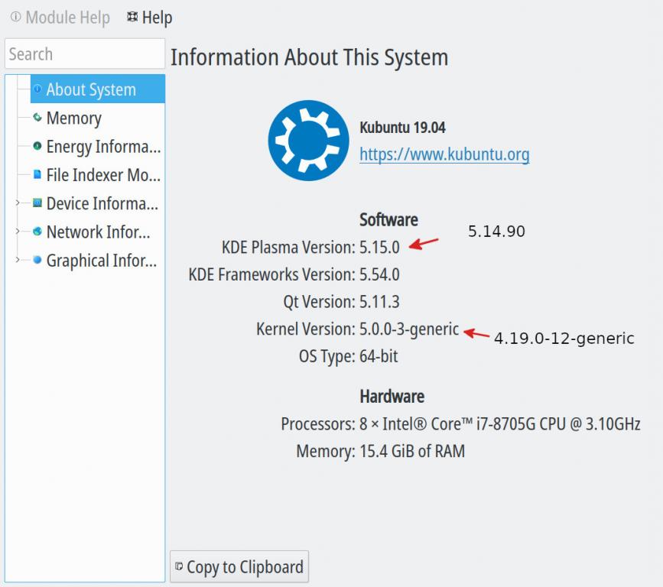Click the Memory module icon
The width and height of the screenshot is (663, 587).
pyautogui.click(x=37, y=118)
